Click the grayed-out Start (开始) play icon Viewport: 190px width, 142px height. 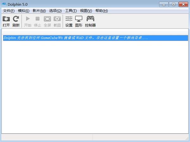point(28,19)
